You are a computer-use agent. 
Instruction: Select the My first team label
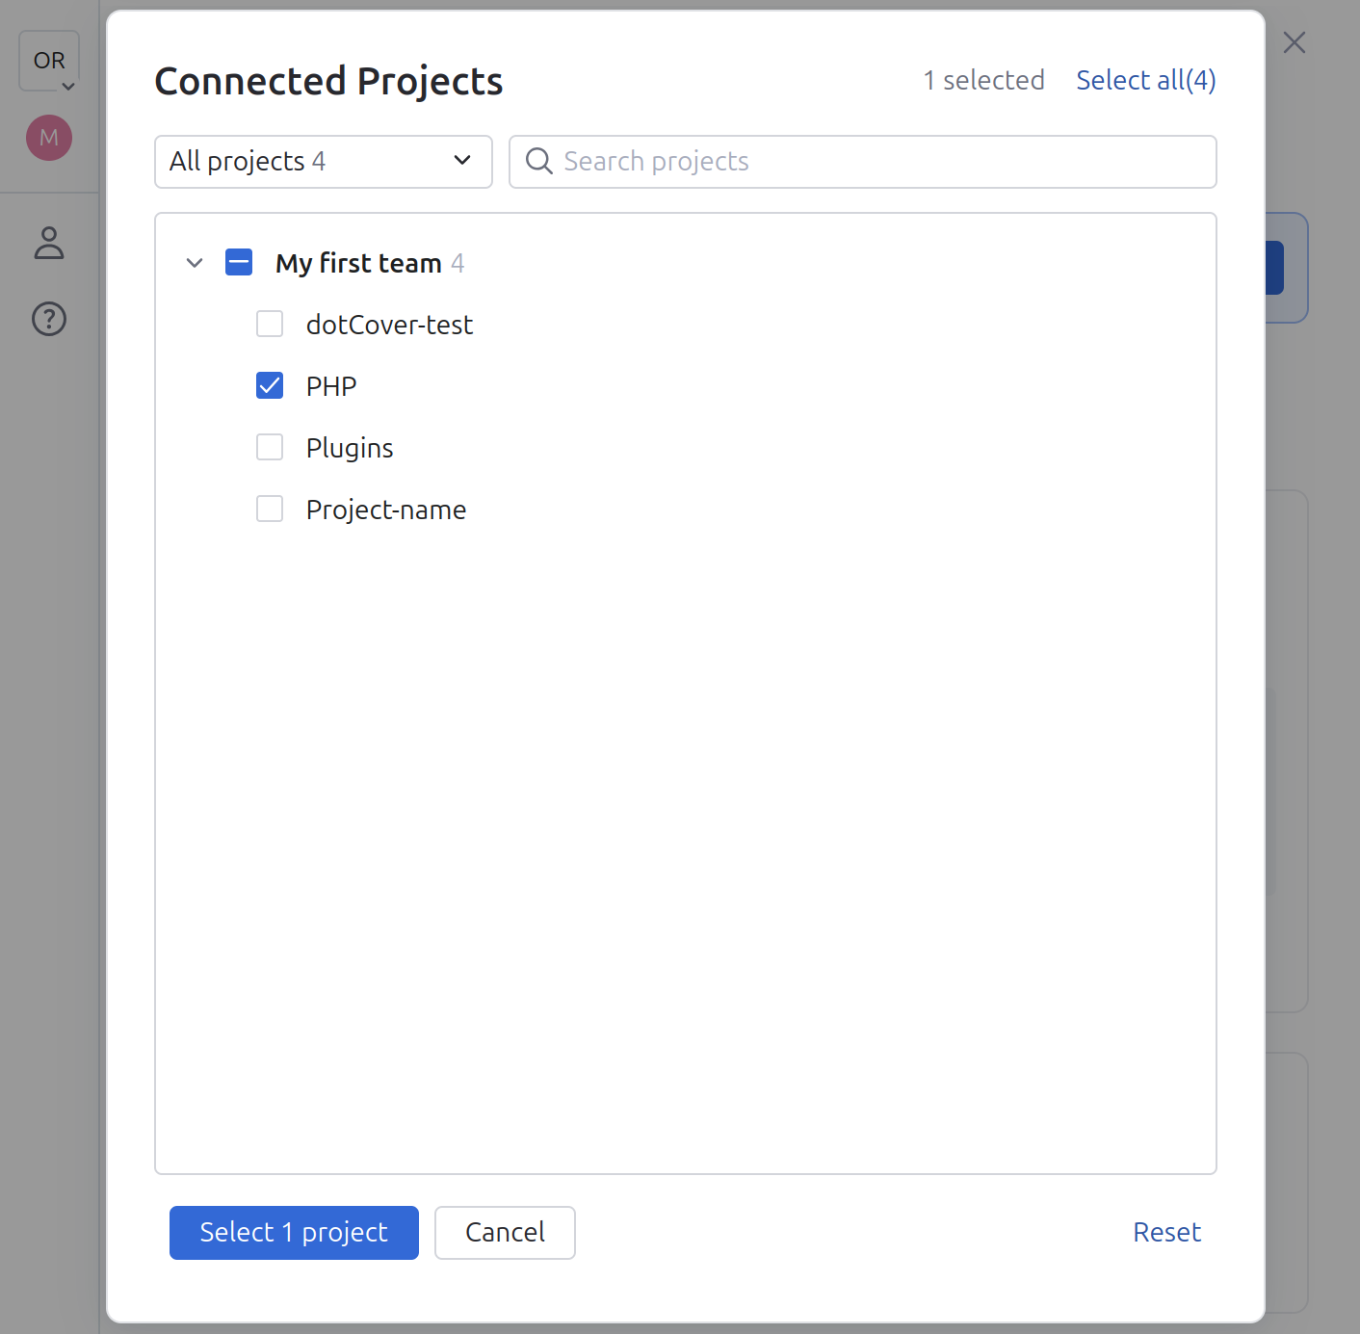356,262
